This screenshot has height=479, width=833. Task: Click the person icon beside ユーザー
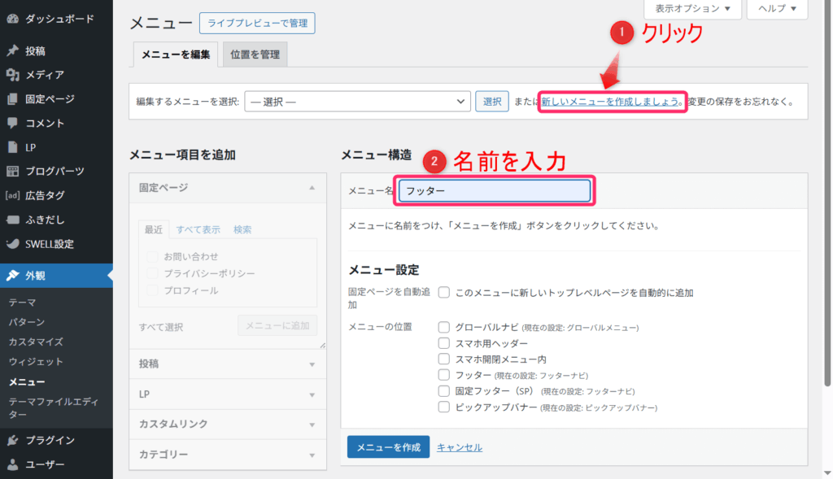tap(13, 464)
